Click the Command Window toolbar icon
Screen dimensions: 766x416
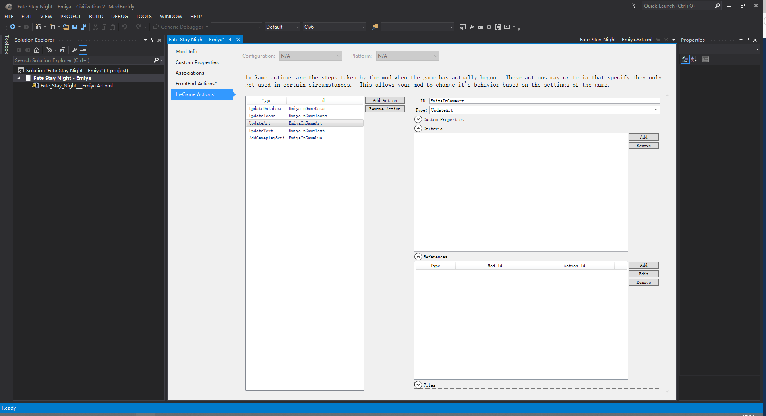pos(507,27)
